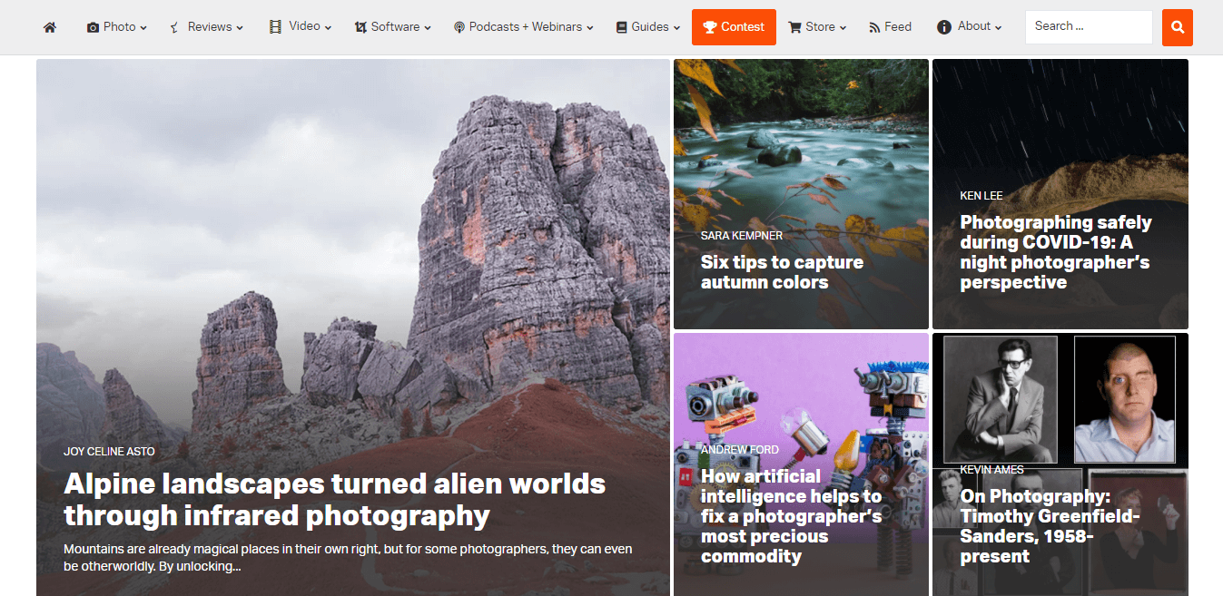Click the podcast icon in navbar

459,27
